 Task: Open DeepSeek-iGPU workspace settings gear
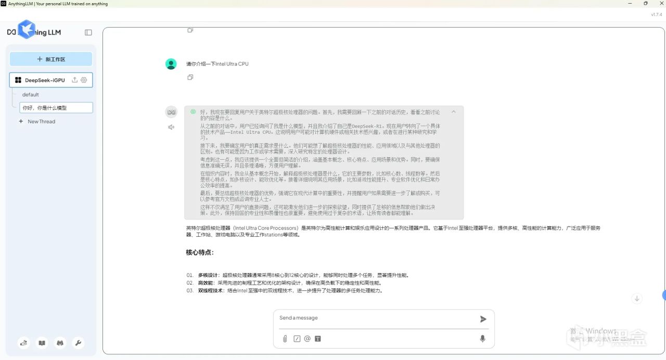(x=84, y=80)
